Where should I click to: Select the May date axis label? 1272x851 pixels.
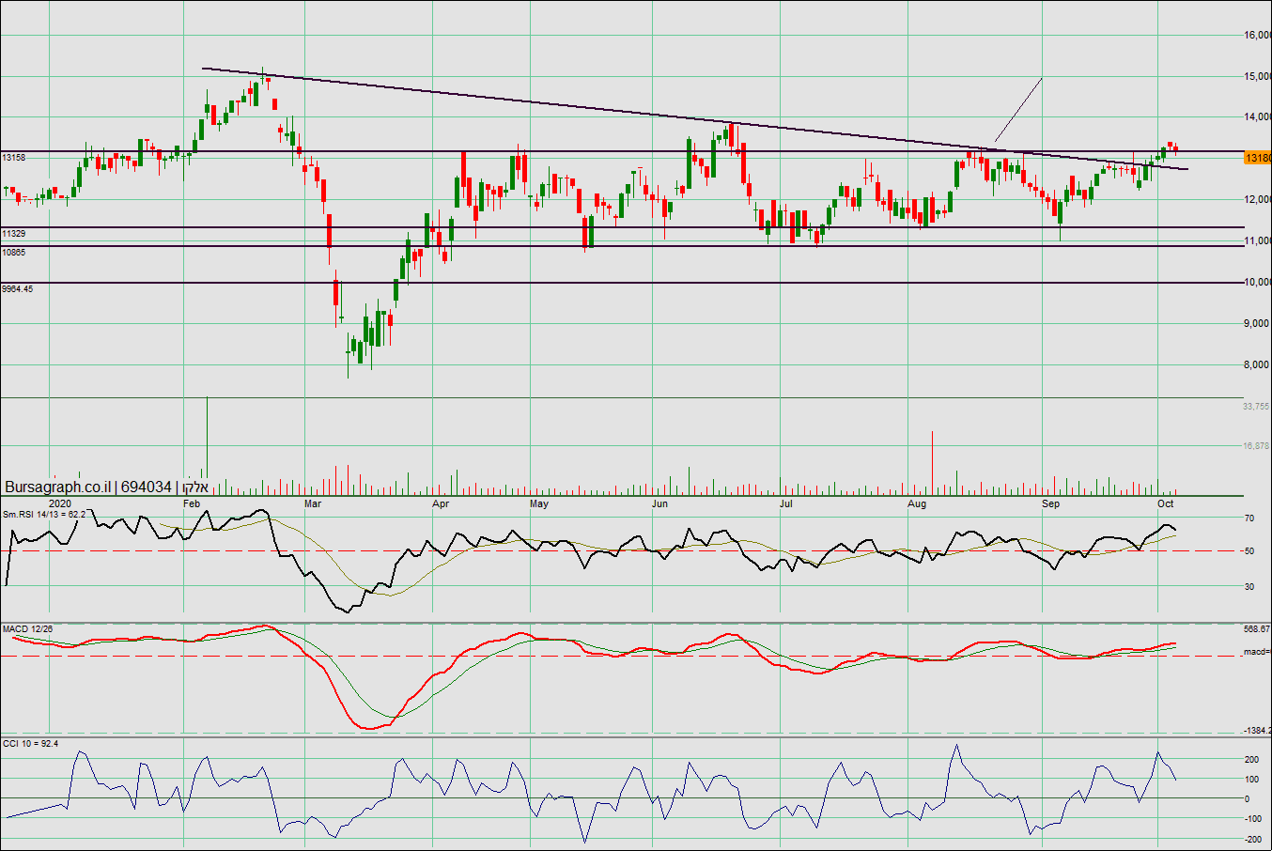(x=539, y=504)
